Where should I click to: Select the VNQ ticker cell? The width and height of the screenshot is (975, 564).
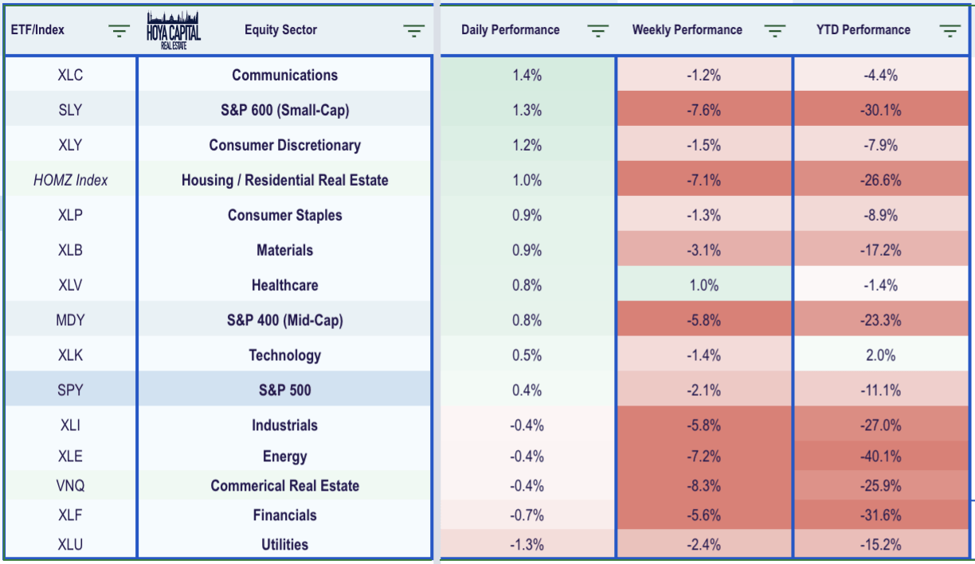click(70, 486)
